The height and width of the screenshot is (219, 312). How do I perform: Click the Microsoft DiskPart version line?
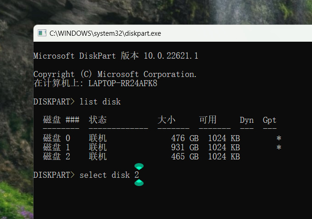click(x=116, y=56)
